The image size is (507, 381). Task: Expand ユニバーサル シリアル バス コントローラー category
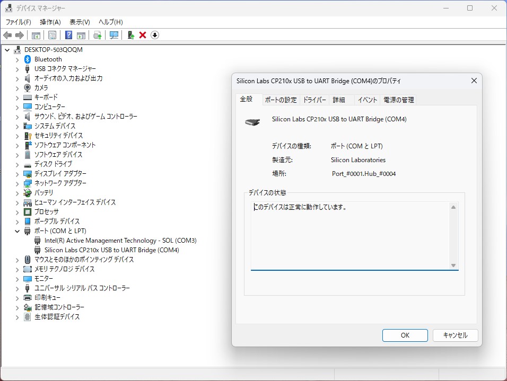tap(17, 288)
